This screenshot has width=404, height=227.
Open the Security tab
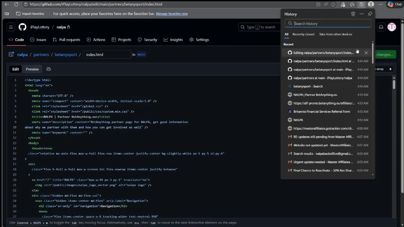coord(147,40)
